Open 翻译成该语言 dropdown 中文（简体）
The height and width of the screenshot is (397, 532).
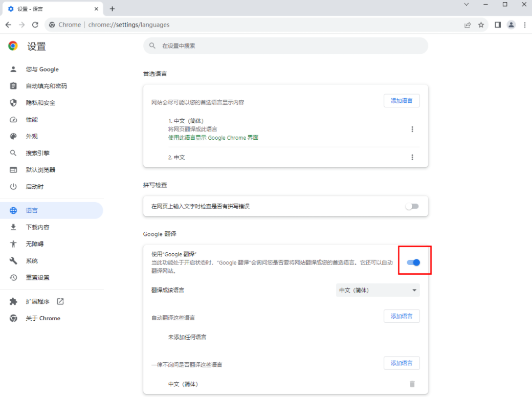tap(378, 290)
